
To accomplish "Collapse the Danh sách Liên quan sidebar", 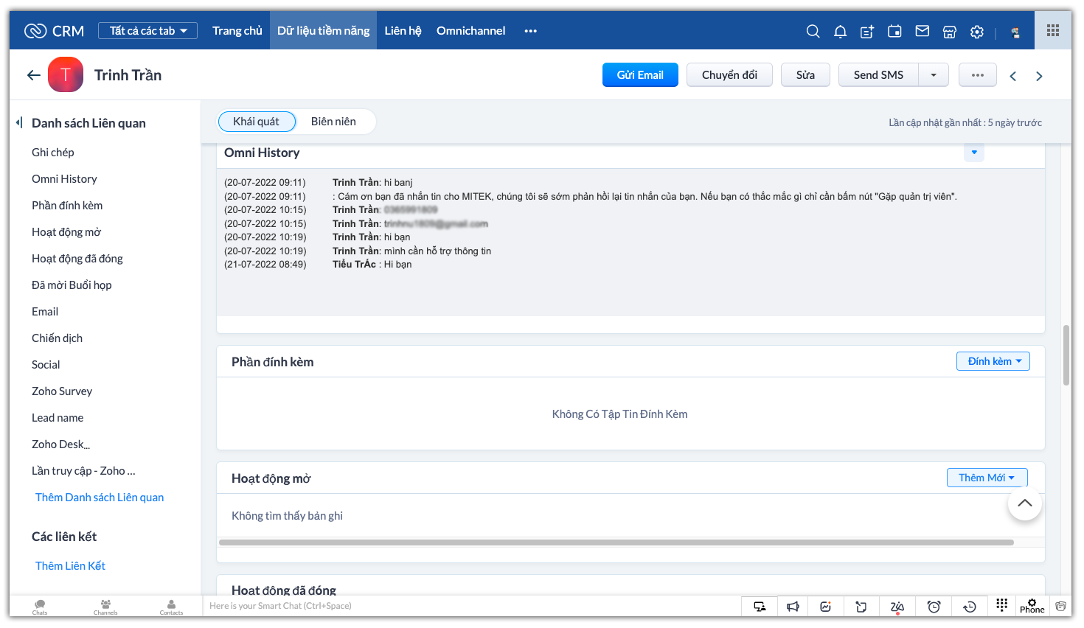I will coord(19,122).
